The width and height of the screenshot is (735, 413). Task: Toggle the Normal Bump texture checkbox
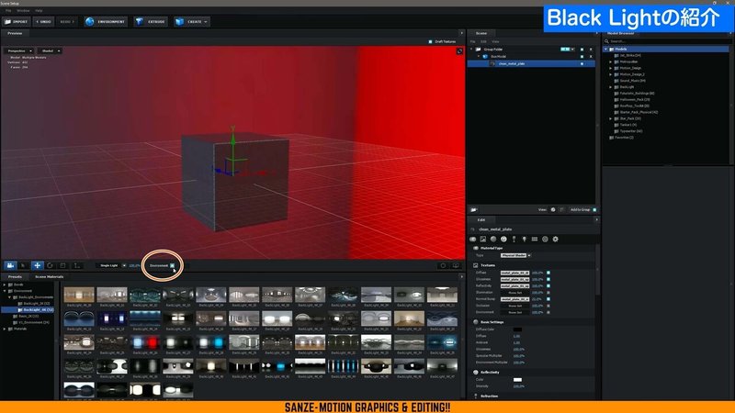(x=548, y=299)
